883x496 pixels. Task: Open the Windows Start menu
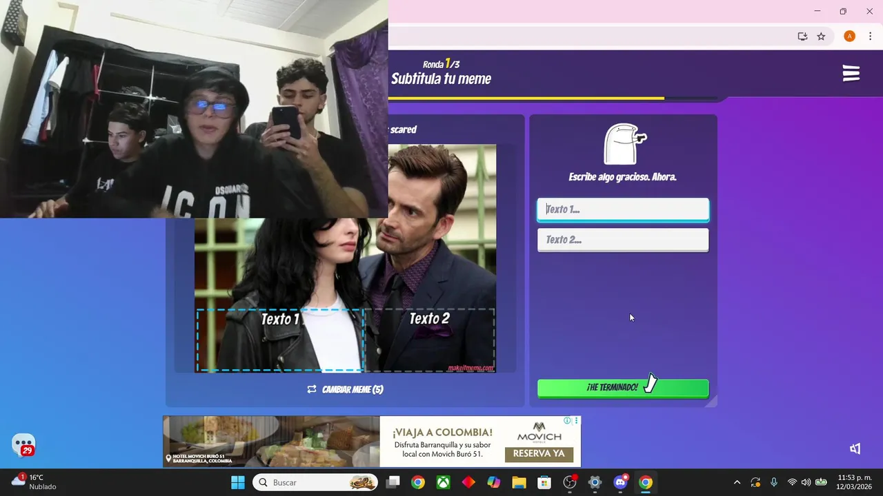click(x=237, y=482)
